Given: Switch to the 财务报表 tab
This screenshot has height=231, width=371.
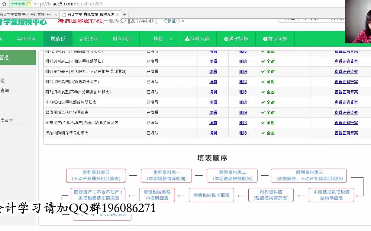Looking at the screenshot, I should click(123, 39).
